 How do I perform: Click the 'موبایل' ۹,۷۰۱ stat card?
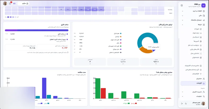coord(156,62)
